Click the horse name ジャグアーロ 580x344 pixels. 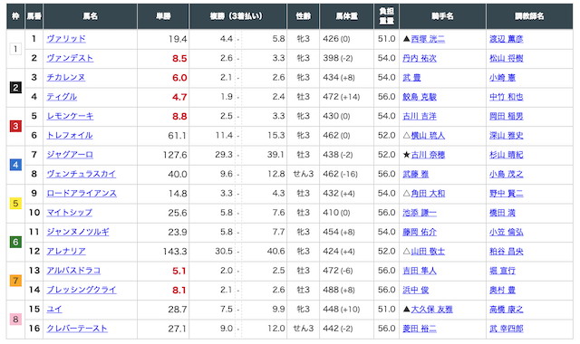(70, 155)
